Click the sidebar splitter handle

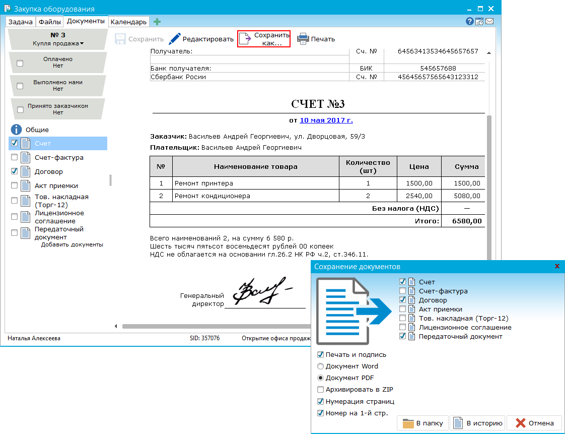[110, 180]
